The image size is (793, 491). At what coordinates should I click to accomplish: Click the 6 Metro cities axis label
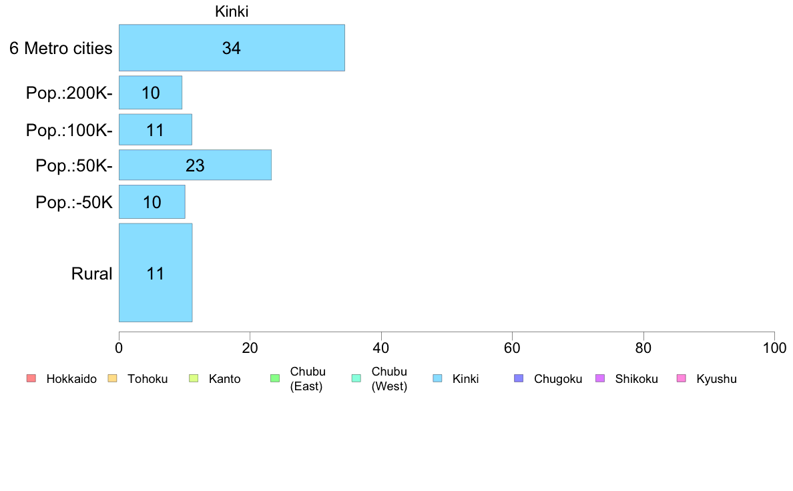coord(61,48)
